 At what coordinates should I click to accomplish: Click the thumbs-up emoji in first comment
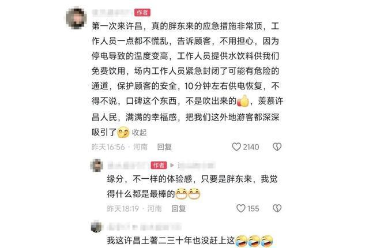point(243,101)
